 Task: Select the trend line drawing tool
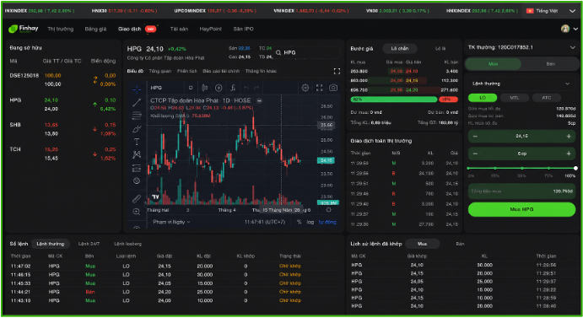pos(137,102)
